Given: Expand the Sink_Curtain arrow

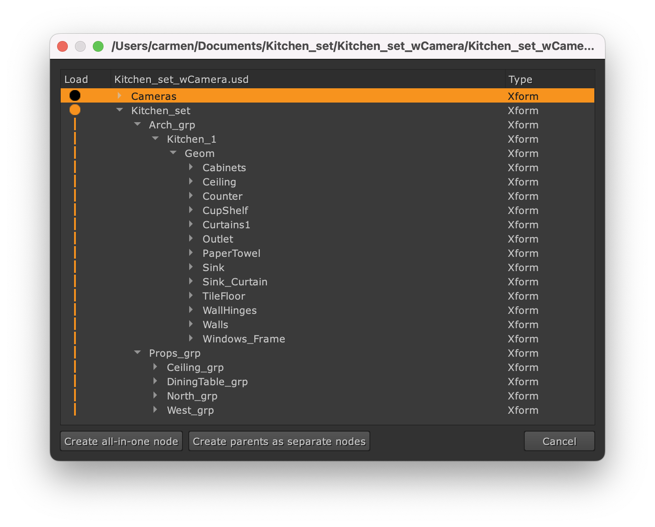Looking at the screenshot, I should pos(191,281).
